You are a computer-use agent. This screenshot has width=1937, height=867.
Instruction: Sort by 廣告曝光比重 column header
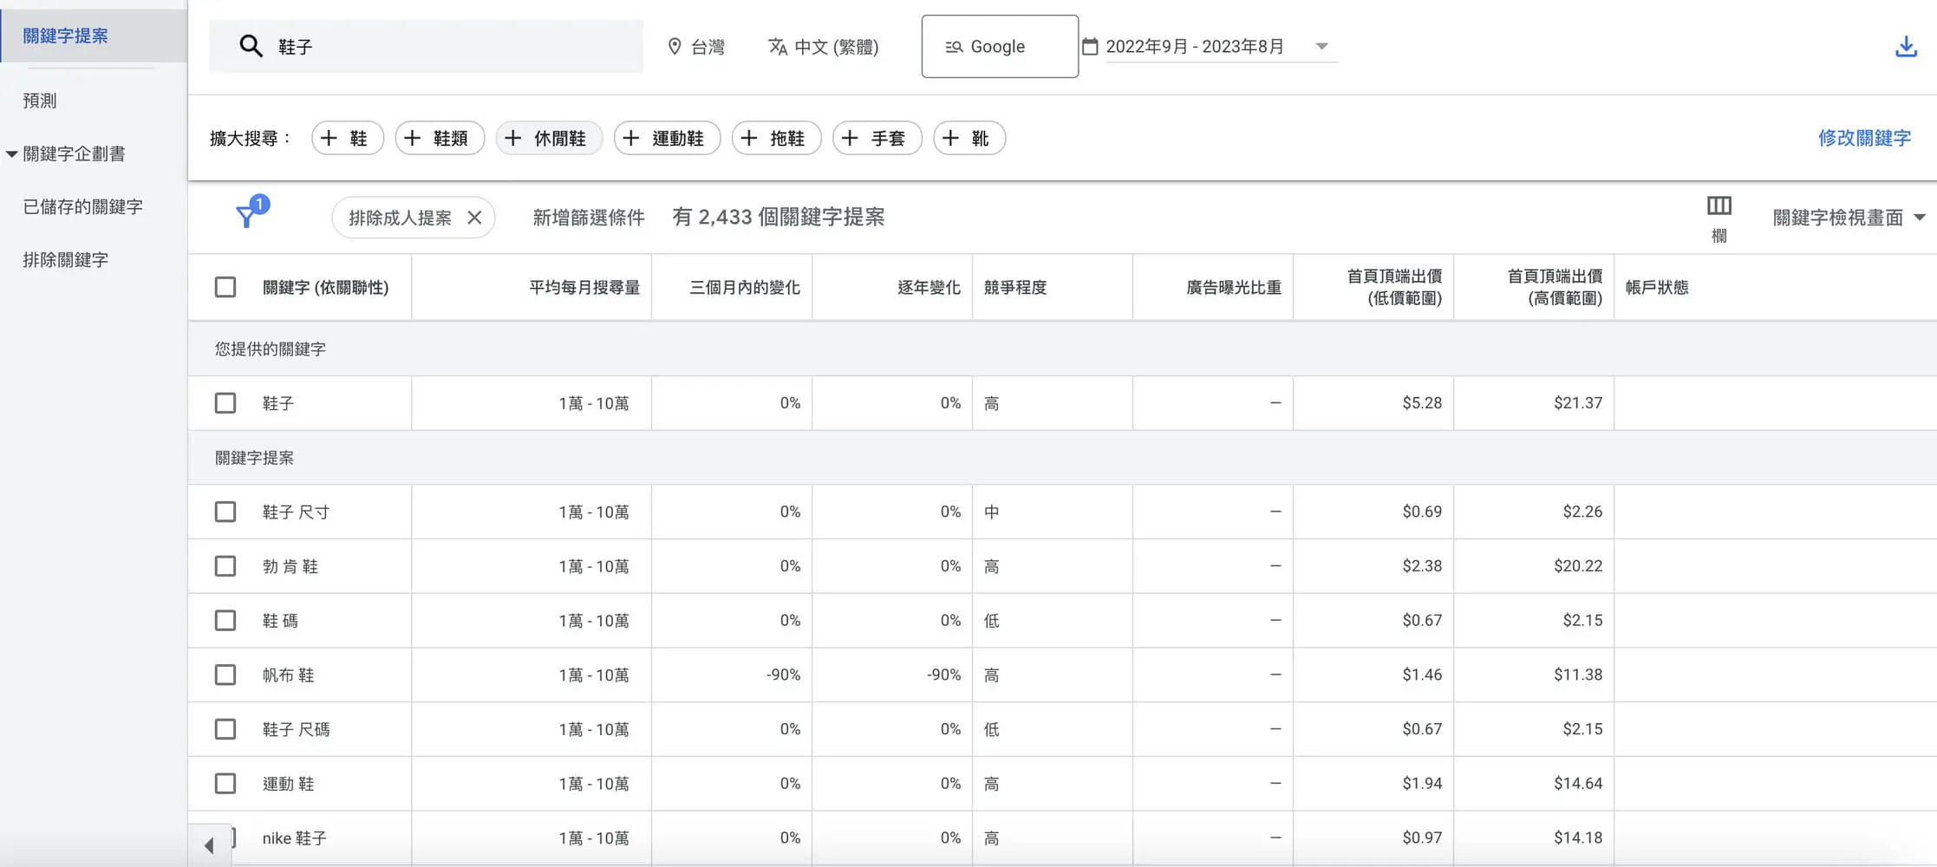(1234, 287)
